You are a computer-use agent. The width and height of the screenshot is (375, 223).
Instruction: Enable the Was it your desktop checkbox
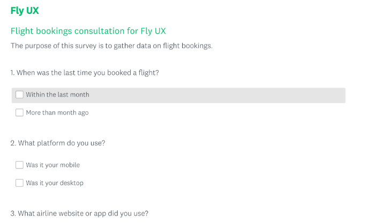(x=19, y=183)
